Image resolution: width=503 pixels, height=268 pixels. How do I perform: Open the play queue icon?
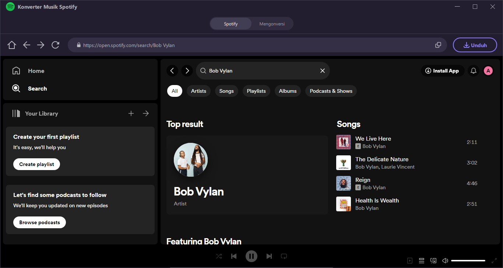tap(422, 261)
